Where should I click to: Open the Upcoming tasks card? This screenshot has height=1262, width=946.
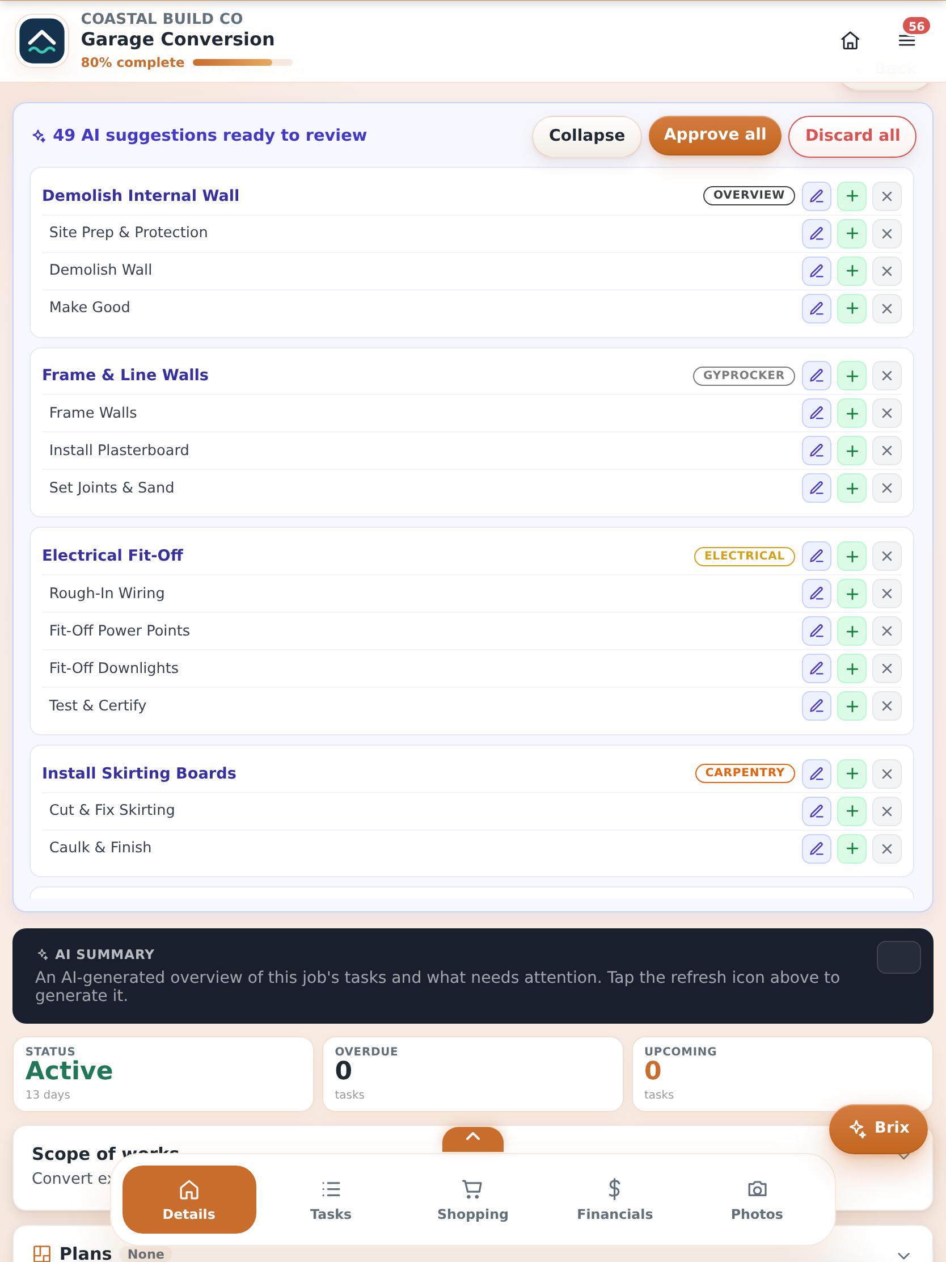coord(782,1074)
